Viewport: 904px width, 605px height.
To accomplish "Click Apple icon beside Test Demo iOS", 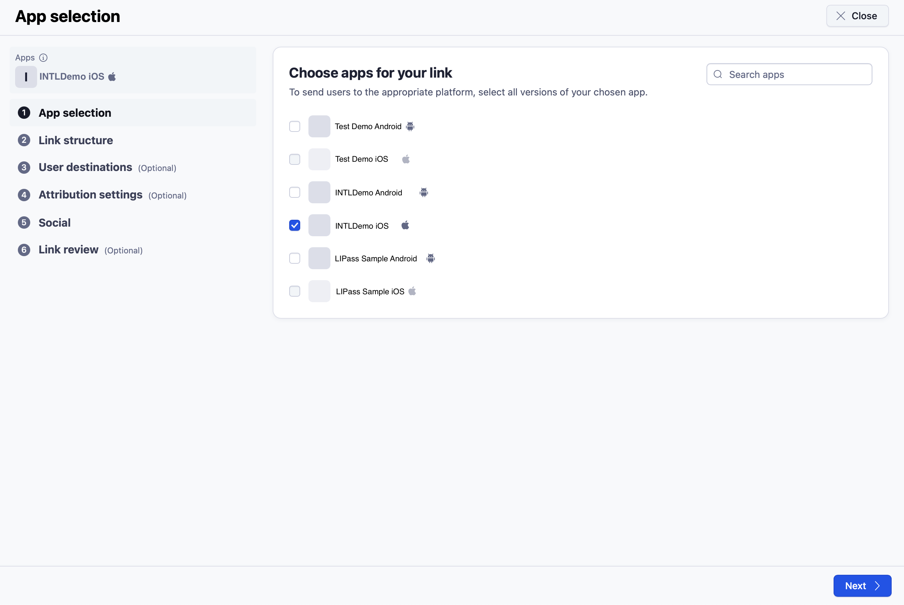I will point(406,159).
